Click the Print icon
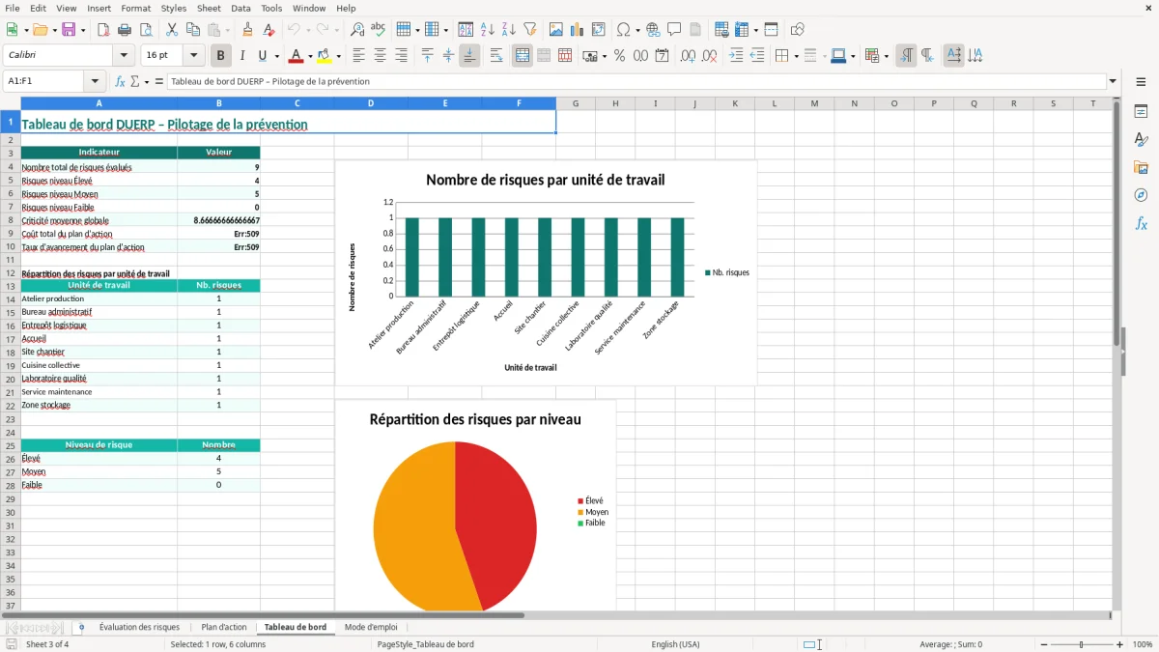The height and width of the screenshot is (652, 1159). pyautogui.click(x=125, y=30)
